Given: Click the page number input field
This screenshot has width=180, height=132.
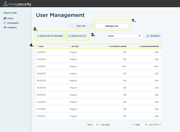Looking at the screenshot, I should 144,124.
